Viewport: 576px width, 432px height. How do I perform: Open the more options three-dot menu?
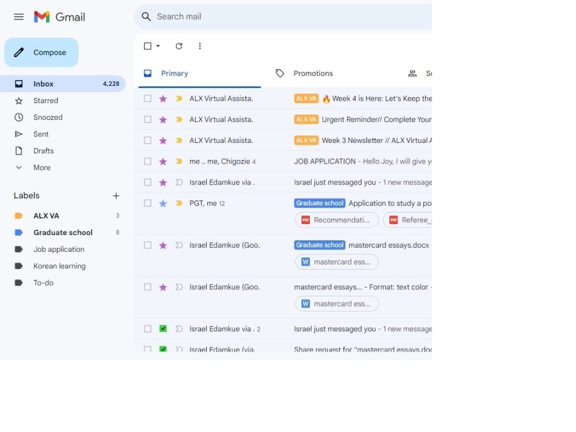[x=200, y=46]
